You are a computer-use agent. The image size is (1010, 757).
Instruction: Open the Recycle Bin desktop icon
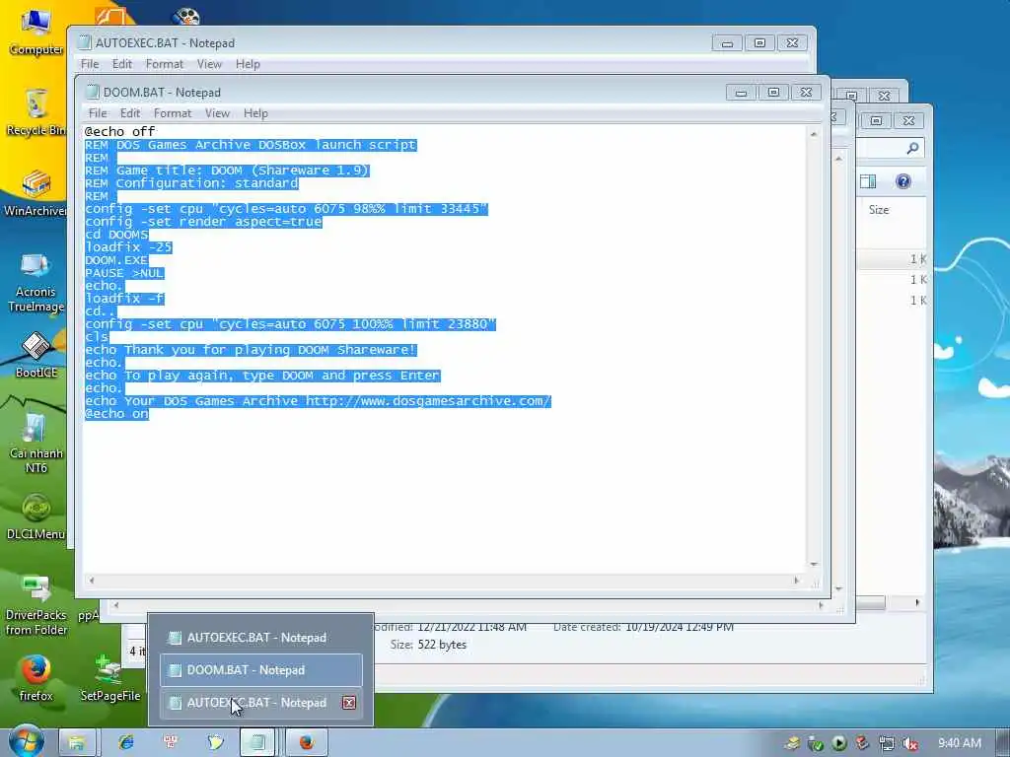click(x=36, y=112)
